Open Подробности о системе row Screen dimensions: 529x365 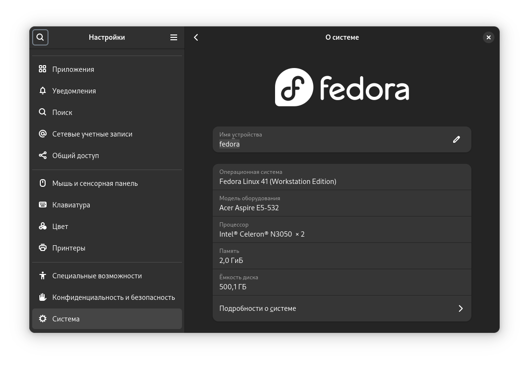(342, 308)
